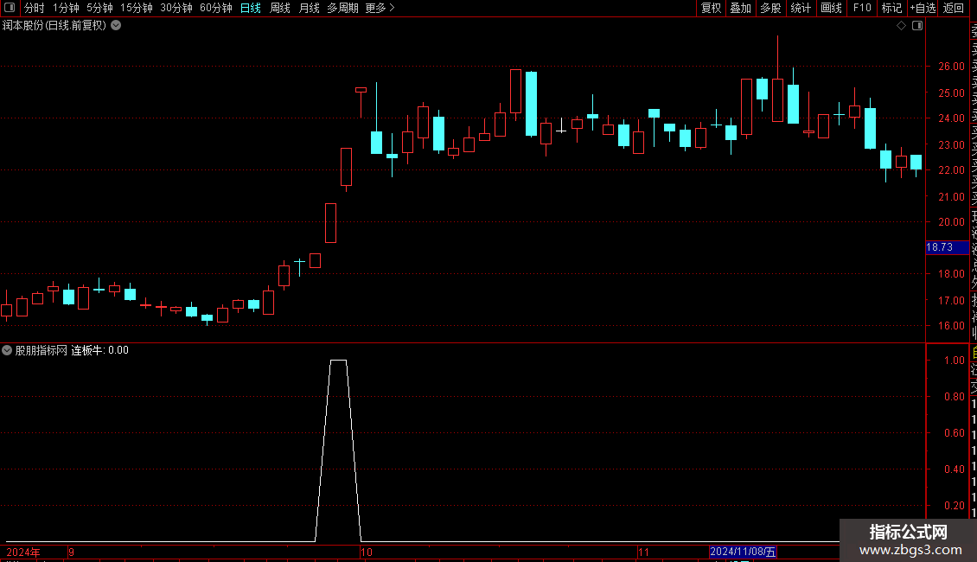Click the month 9 label on time axis
The image size is (977, 562).
(72, 552)
